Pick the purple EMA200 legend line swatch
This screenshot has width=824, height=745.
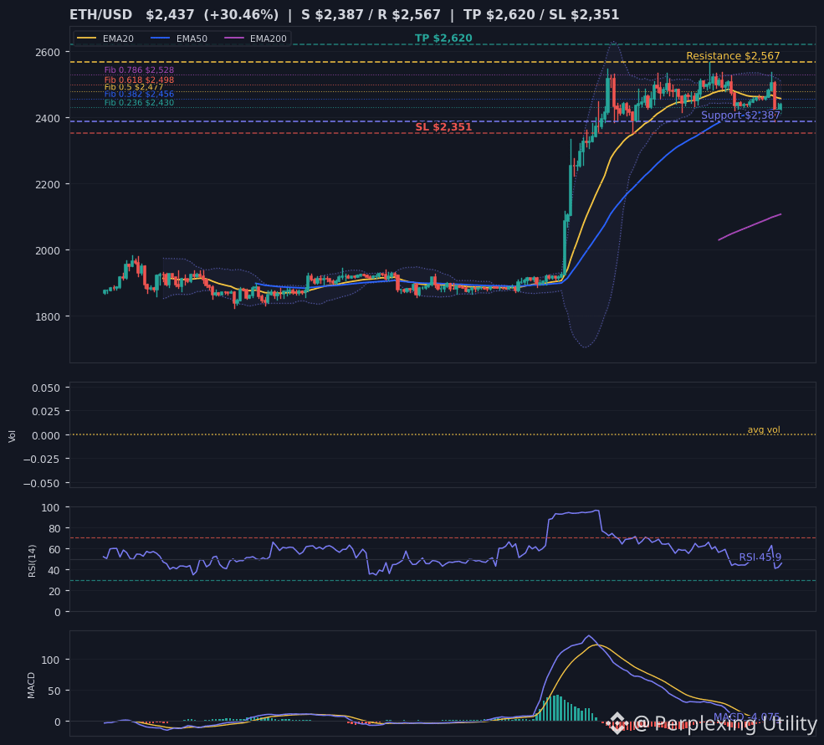(x=234, y=39)
